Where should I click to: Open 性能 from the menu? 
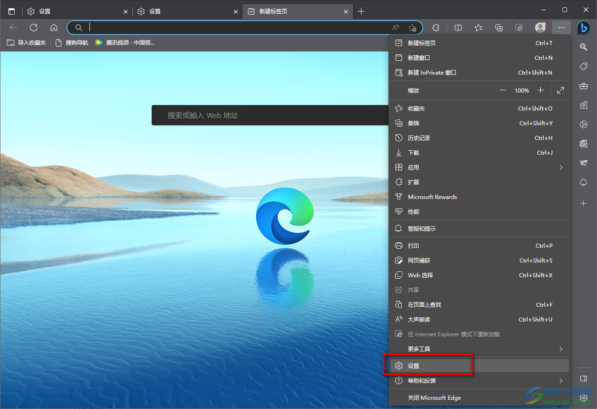479,211
